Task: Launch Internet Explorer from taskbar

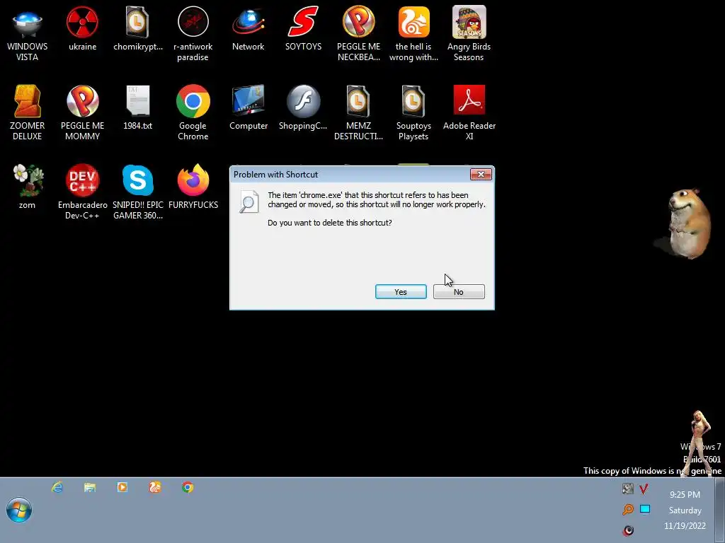Action: click(x=57, y=487)
